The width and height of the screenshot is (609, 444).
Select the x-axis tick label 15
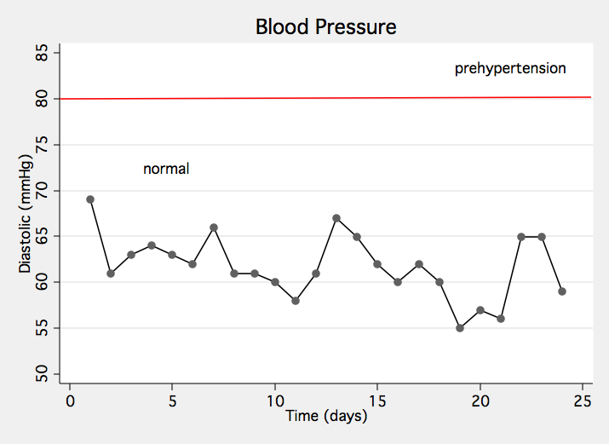click(x=377, y=401)
